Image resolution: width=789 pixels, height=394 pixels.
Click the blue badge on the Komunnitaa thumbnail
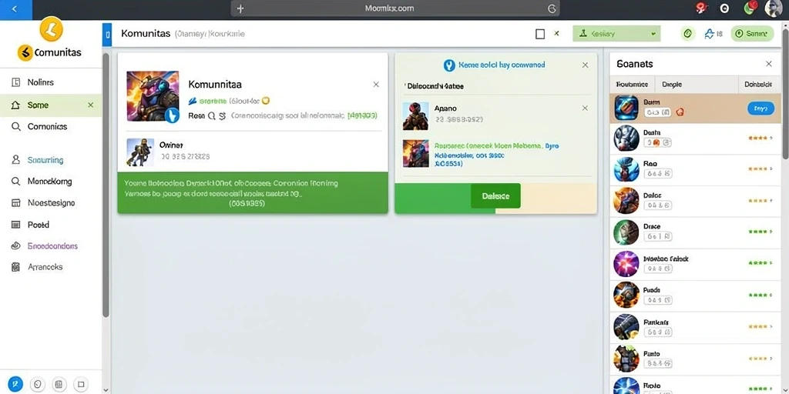pyautogui.click(x=172, y=115)
